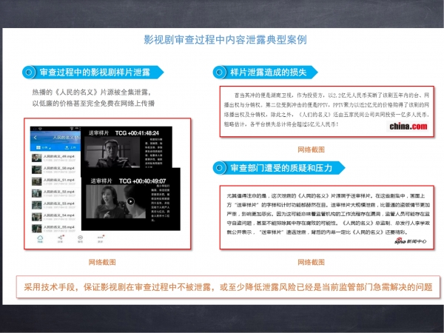Play the video with timecode 00:40:49:07
The image size is (444, 333).
click(x=130, y=201)
